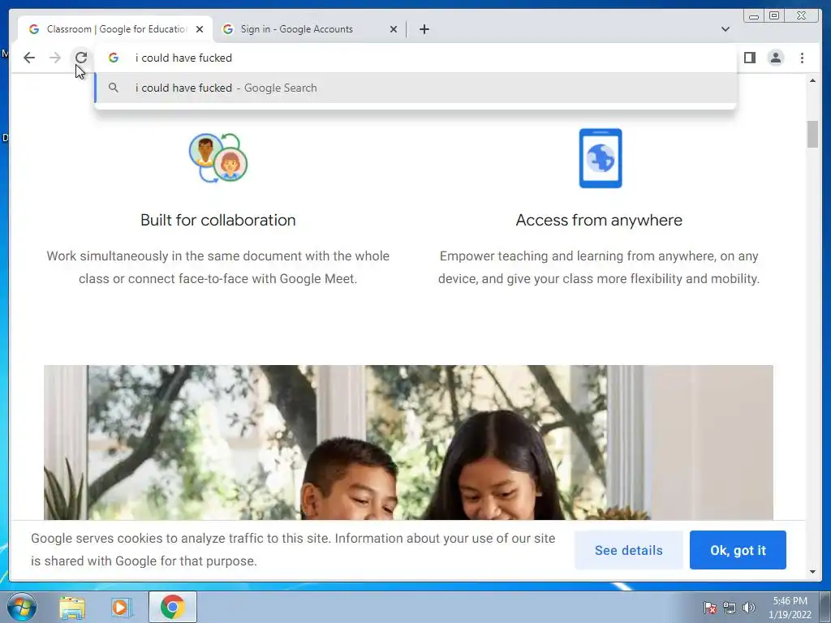Viewport: 831px width, 623px height.
Task: Open the volume speaker tray icon
Action: click(x=748, y=608)
